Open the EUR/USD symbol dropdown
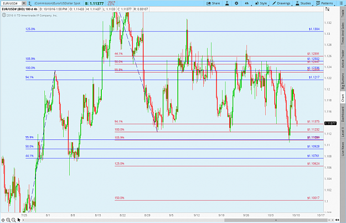The width and height of the screenshot is (346, 223). click(x=24, y=3)
